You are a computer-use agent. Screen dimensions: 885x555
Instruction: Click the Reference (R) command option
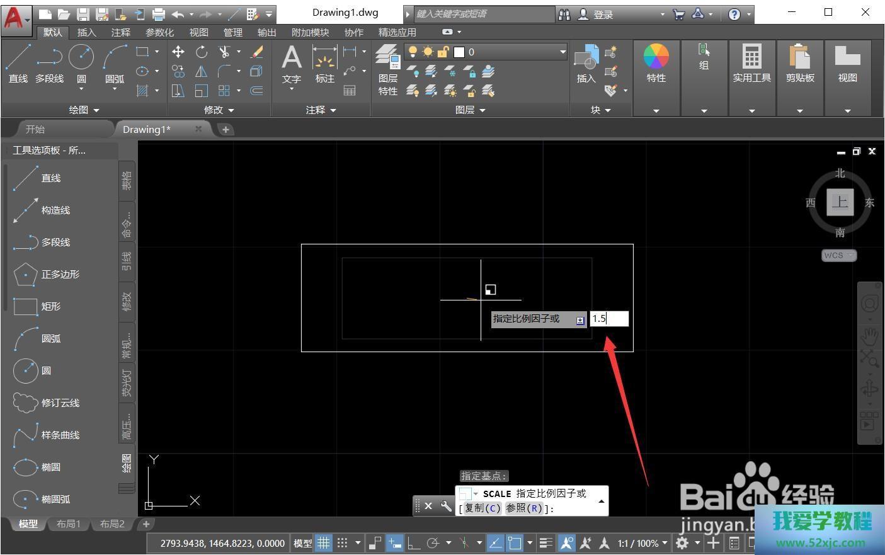click(524, 508)
